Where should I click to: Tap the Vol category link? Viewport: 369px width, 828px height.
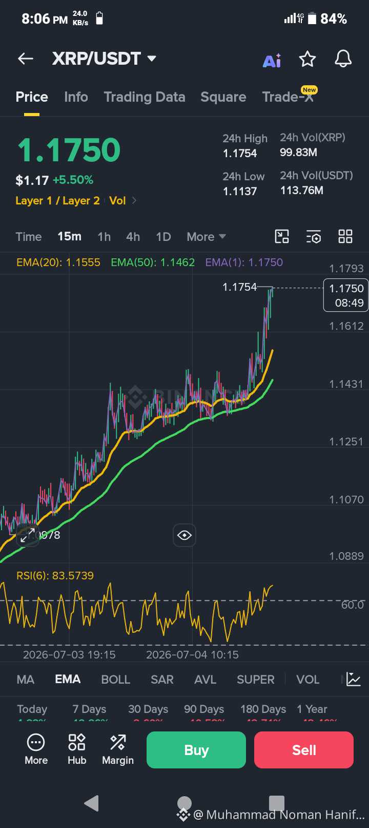(x=117, y=200)
